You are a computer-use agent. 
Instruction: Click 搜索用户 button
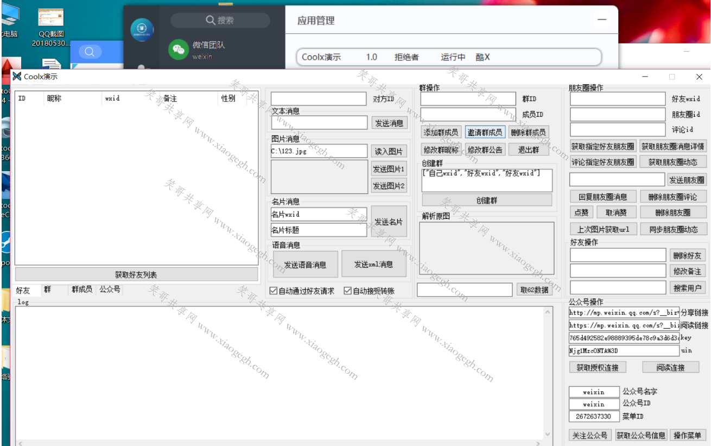pos(687,287)
